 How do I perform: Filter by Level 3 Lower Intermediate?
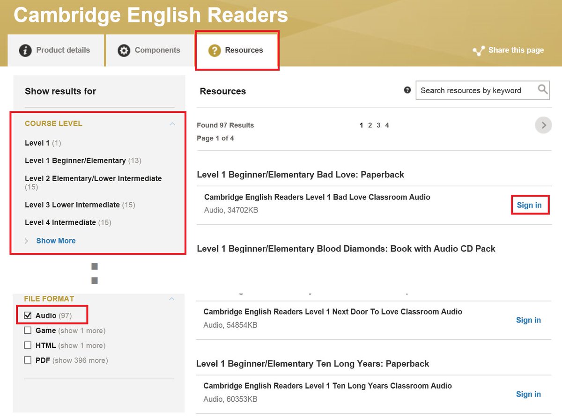pos(80,205)
